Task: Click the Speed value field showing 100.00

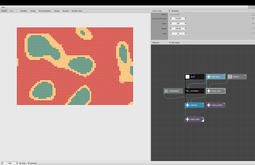Action: 178,29
